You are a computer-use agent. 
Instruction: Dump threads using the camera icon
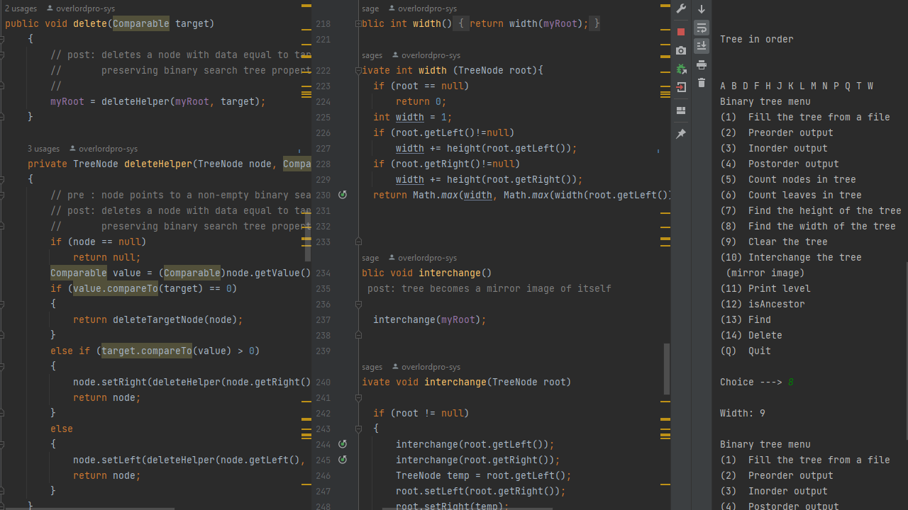(681, 50)
